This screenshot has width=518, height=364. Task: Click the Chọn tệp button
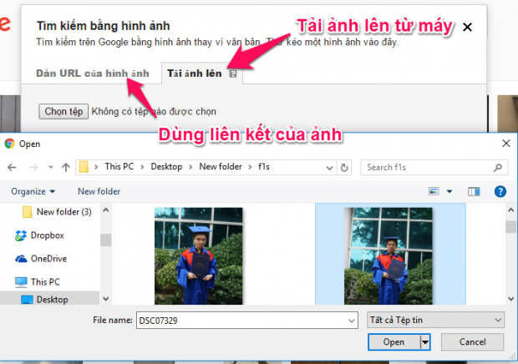pos(64,110)
